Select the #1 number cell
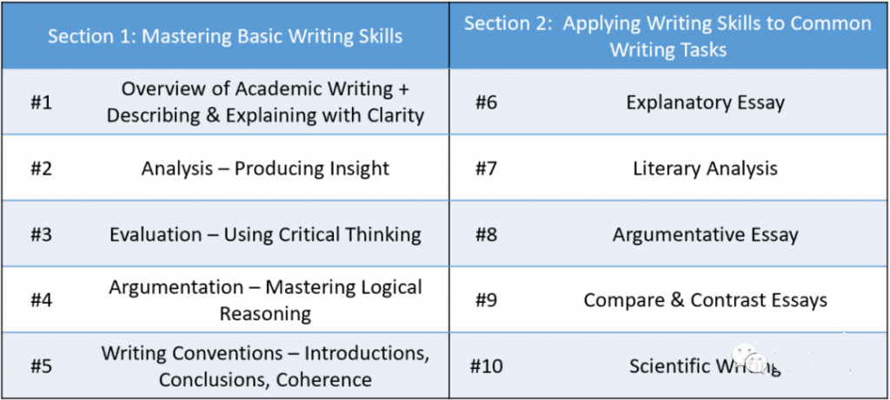This screenshot has height=400, width=890. click(41, 103)
